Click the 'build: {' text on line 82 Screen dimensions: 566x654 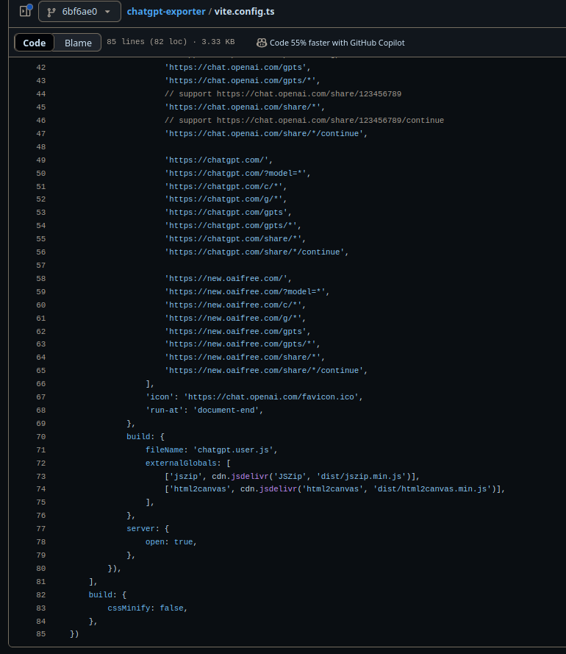pos(107,594)
